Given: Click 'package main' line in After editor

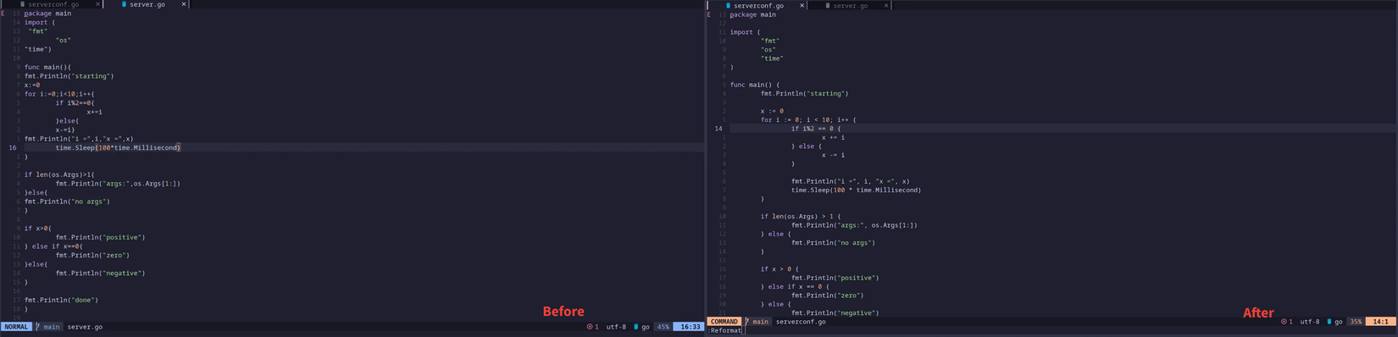Looking at the screenshot, I should click(753, 14).
